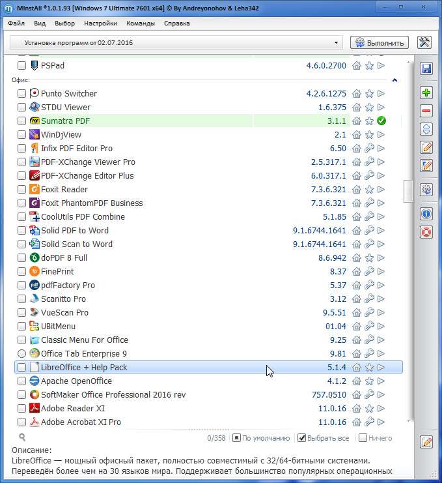Open the 'Команды' menu
Image resolution: width=442 pixels, height=483 pixels.
141,23
